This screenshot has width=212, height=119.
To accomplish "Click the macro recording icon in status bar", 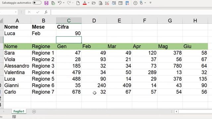I will tap(14, 117).
